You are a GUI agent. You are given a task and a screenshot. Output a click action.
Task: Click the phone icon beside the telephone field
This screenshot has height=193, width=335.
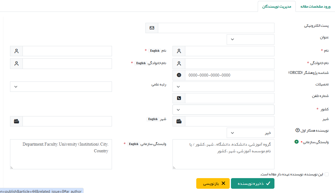(179, 98)
